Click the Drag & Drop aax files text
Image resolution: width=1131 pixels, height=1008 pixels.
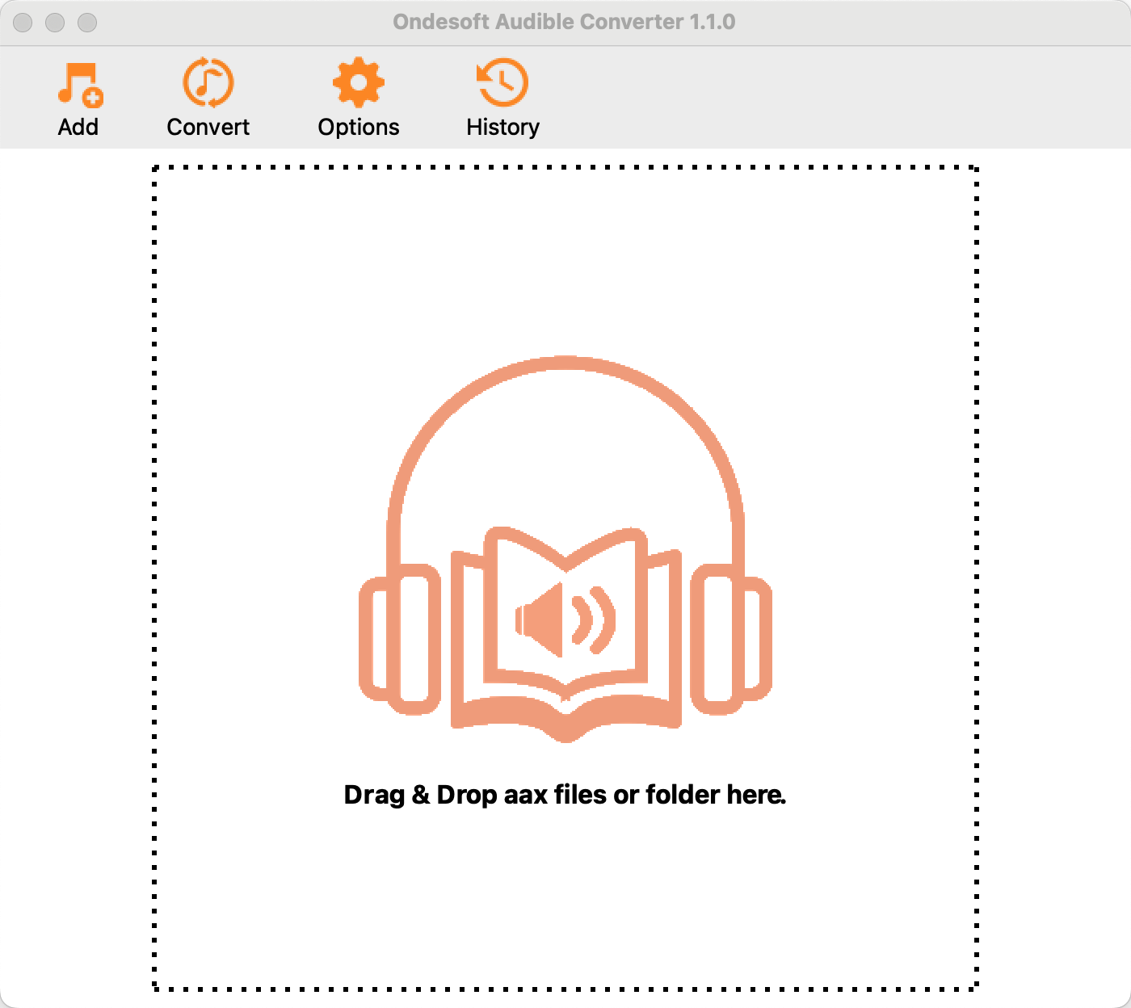tap(565, 795)
